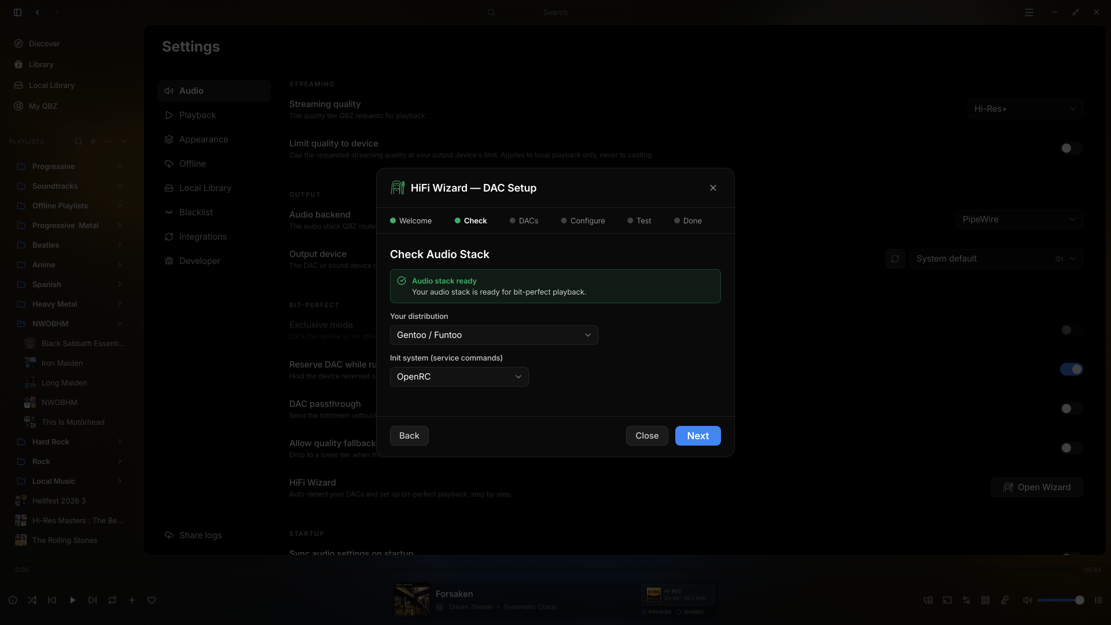The height and width of the screenshot is (625, 1111).
Task: Toggle Reserve DAC while running switch
Action: pos(1071,369)
